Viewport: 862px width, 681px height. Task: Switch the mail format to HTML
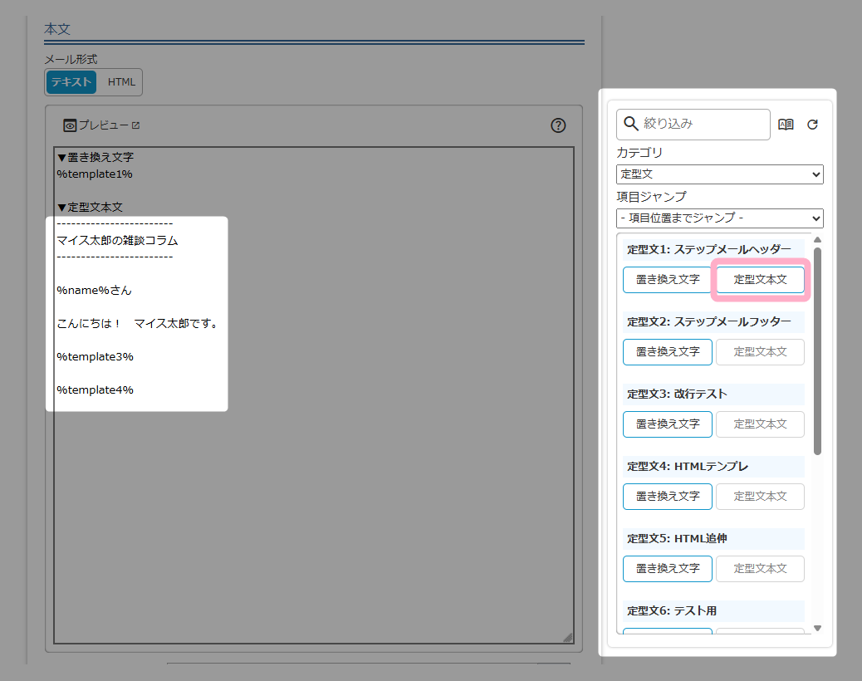121,82
